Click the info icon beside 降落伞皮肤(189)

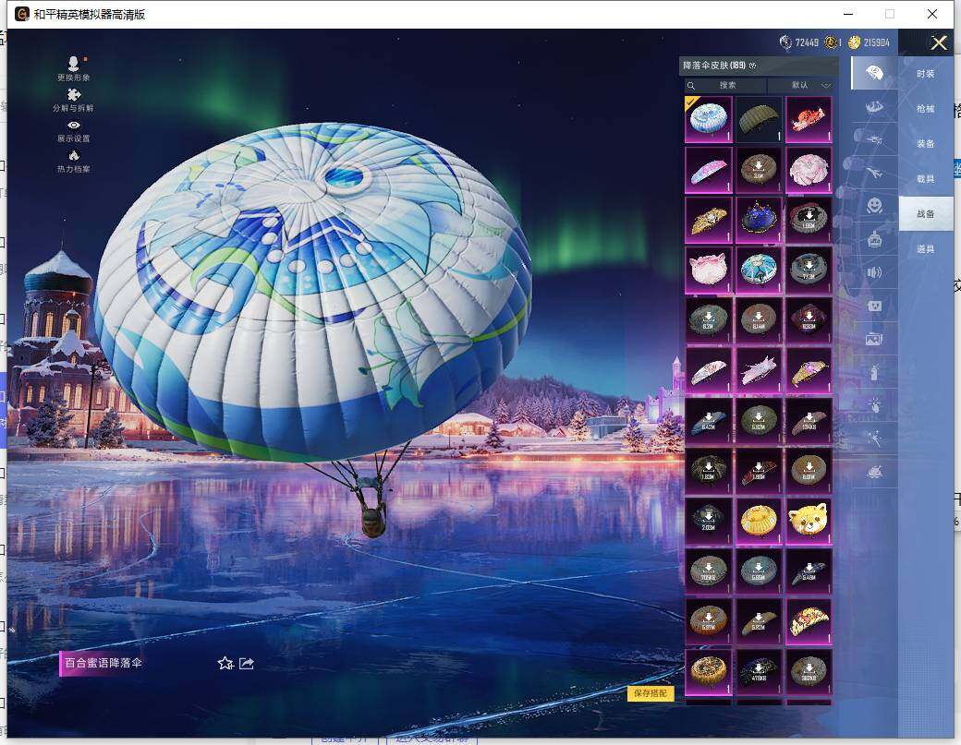coord(752,66)
